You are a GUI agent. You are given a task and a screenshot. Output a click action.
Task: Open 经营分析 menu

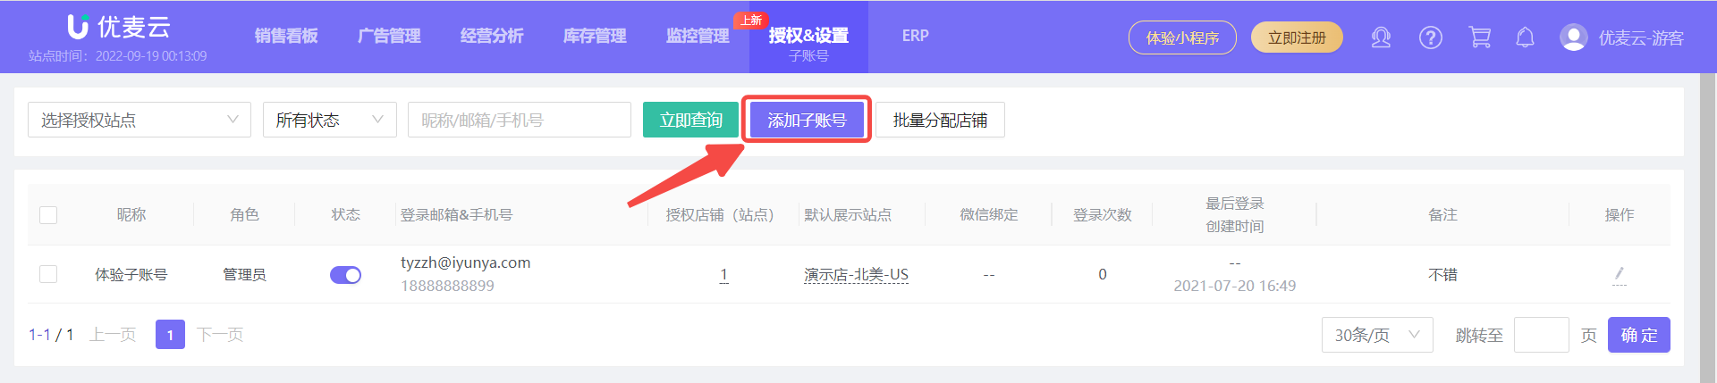[x=492, y=36]
